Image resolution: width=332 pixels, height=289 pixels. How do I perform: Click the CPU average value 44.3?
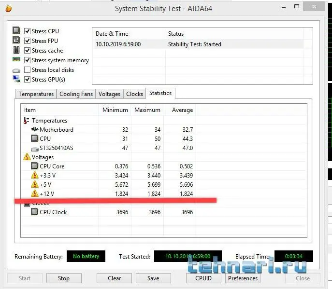(188, 138)
